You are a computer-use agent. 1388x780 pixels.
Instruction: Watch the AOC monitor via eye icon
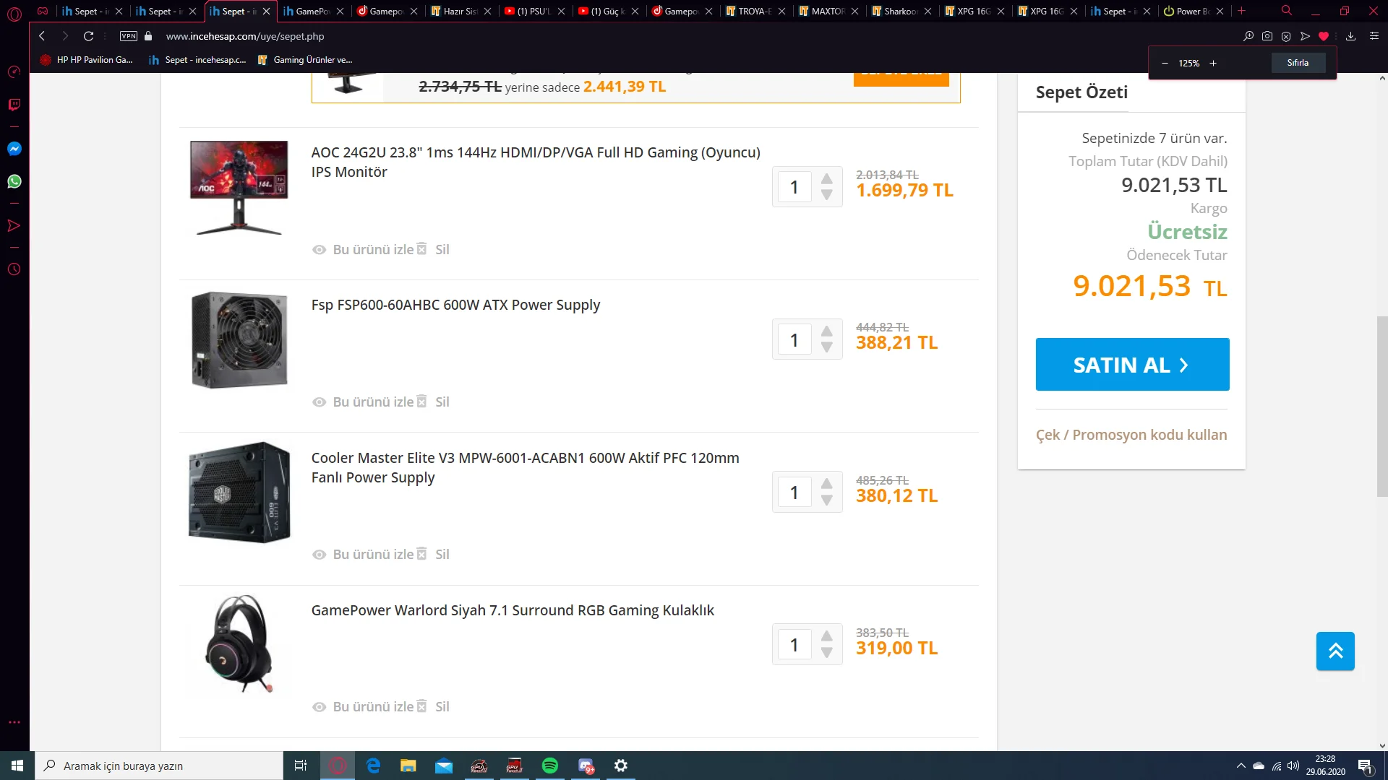319,250
